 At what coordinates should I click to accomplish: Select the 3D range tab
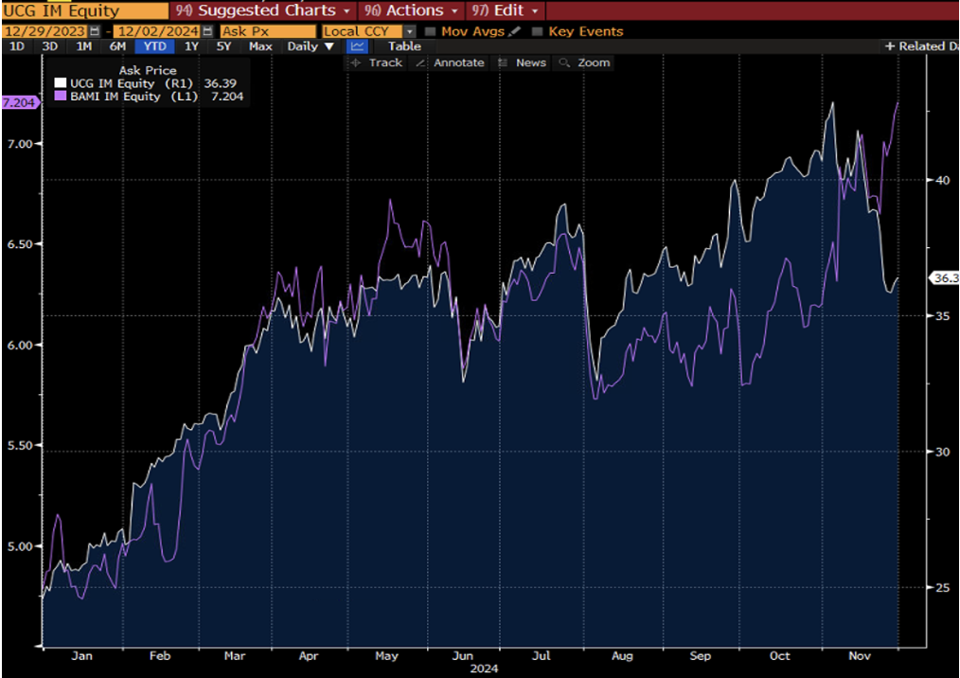[x=50, y=46]
